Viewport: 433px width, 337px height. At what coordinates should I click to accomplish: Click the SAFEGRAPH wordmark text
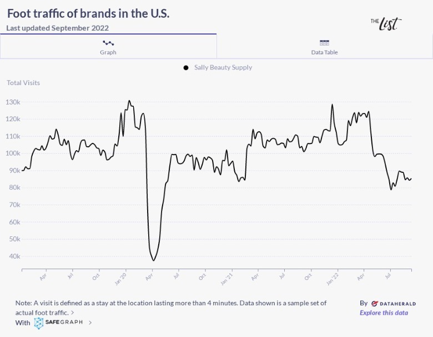(x=64, y=323)
